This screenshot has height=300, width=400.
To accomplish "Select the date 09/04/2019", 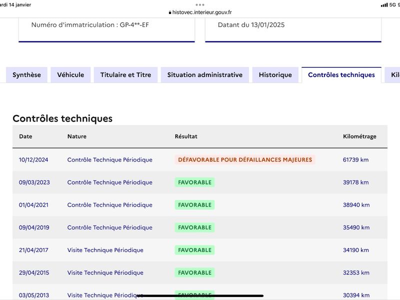I will coord(34,227).
